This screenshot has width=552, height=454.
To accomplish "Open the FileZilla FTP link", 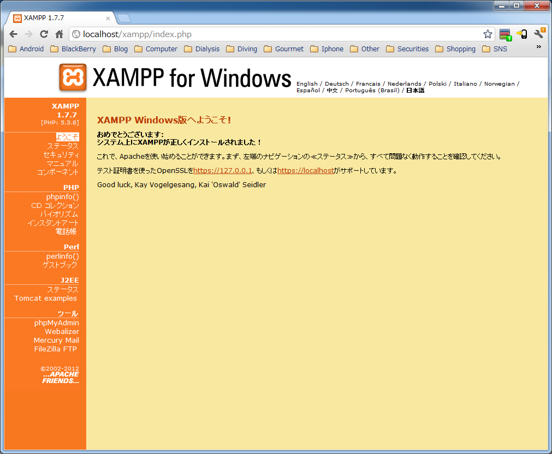I will pos(55,349).
